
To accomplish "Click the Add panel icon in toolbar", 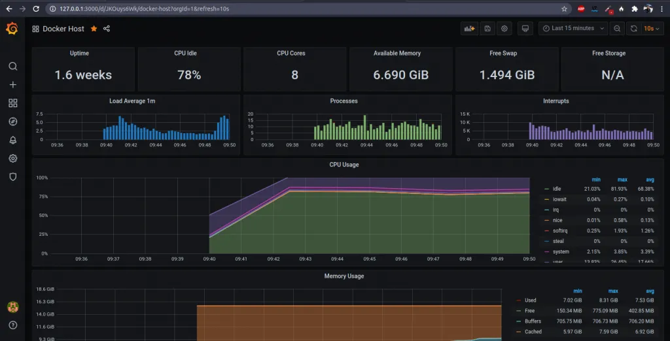I will [468, 29].
